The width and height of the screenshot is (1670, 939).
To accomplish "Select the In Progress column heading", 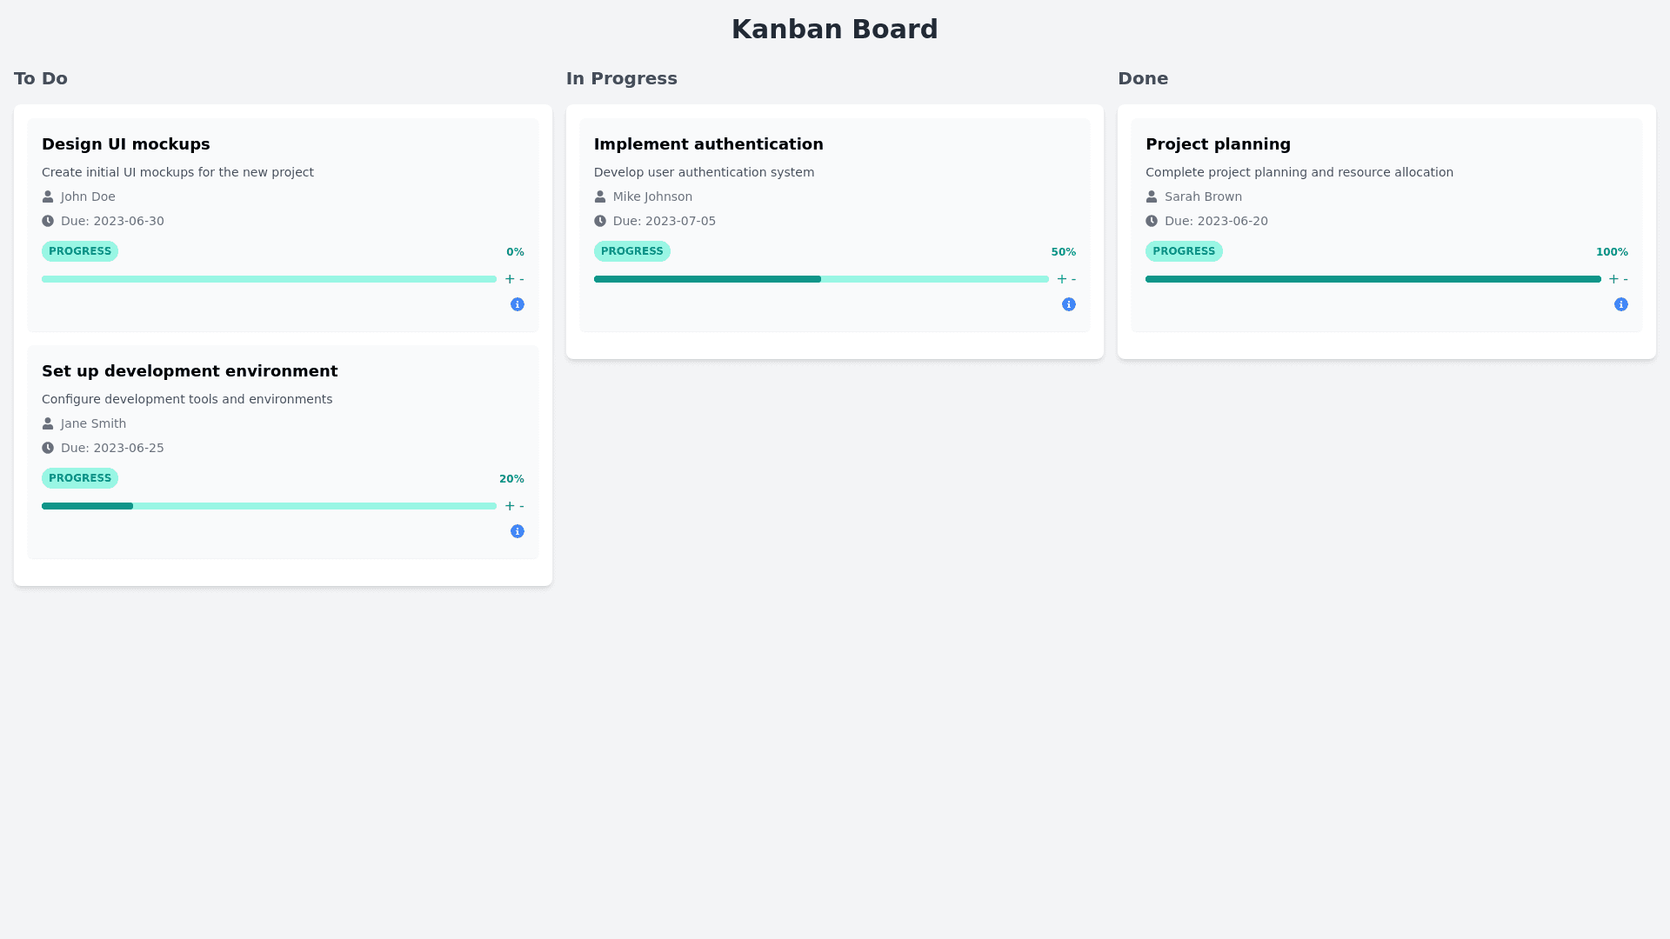I will pyautogui.click(x=621, y=78).
